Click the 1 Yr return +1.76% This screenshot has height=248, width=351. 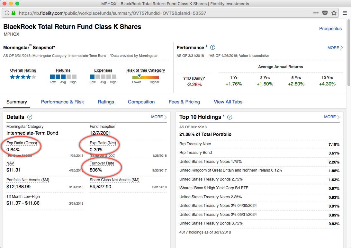click(234, 84)
